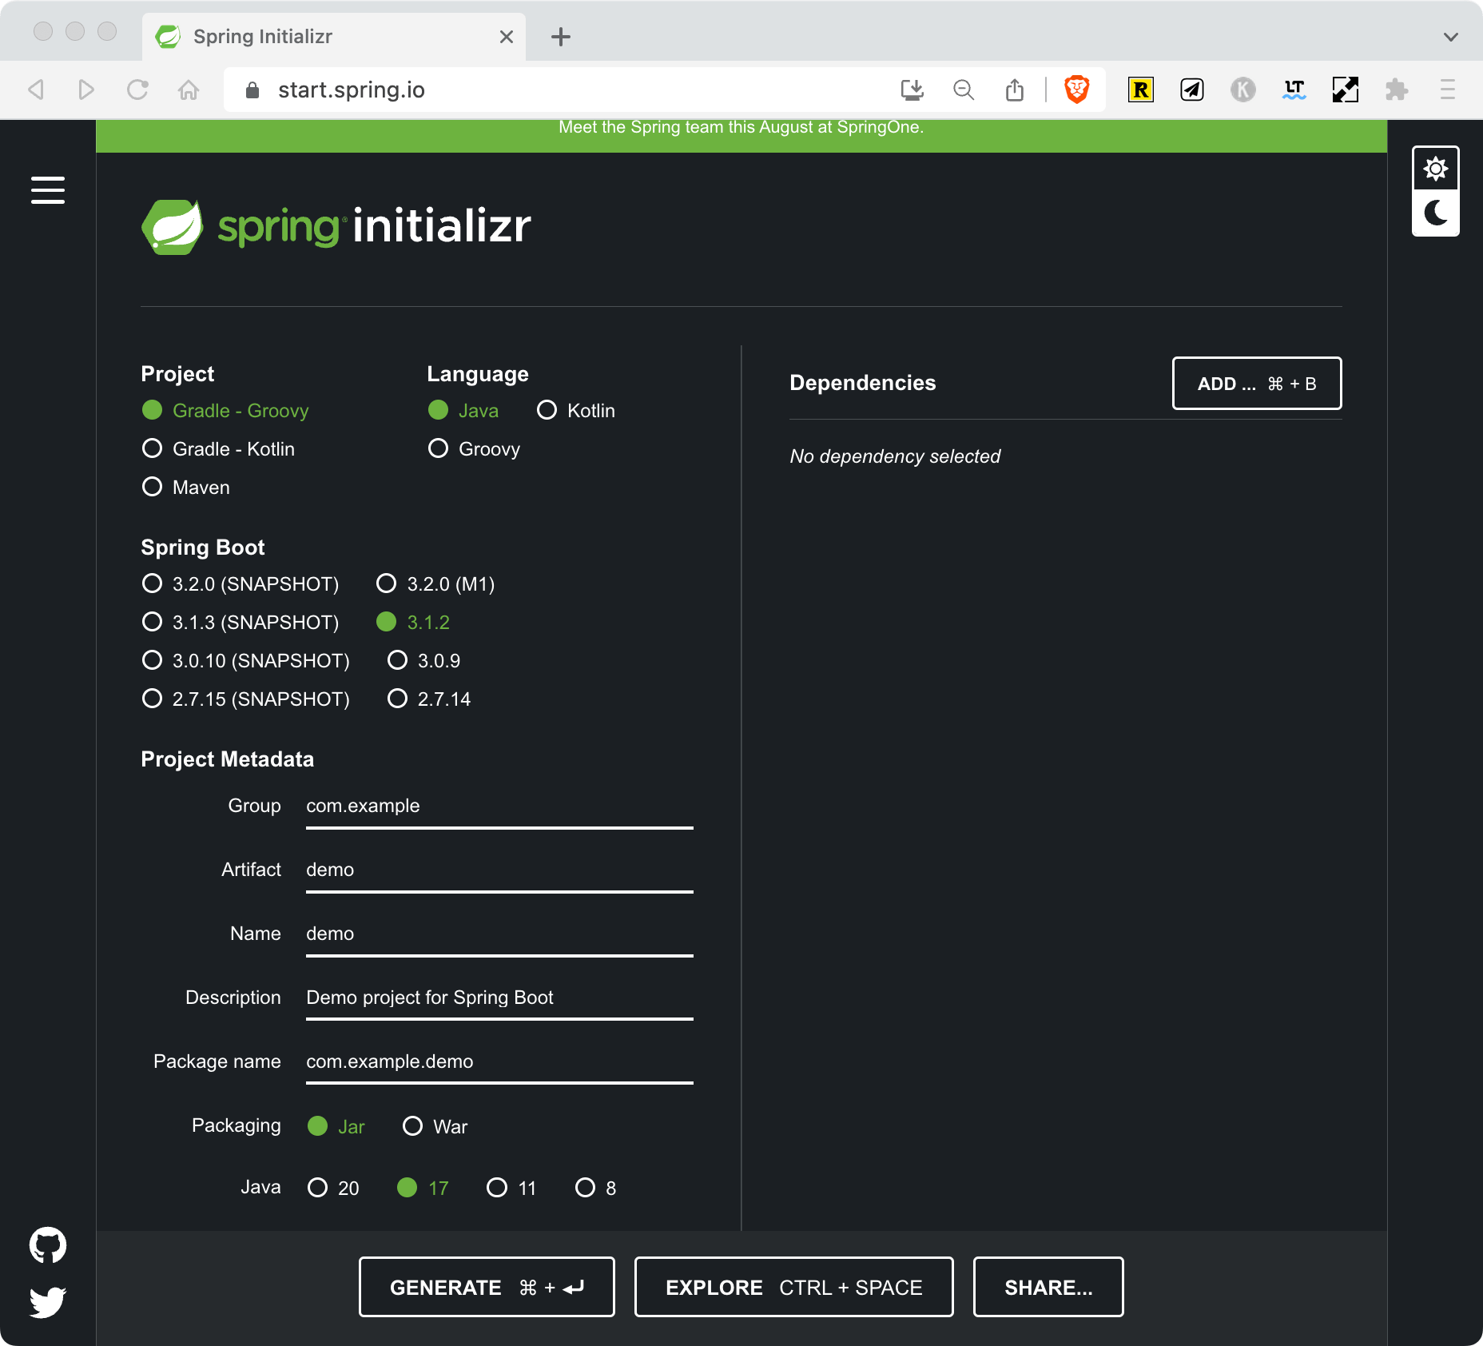Switch to dark theme moon icon

(1435, 213)
